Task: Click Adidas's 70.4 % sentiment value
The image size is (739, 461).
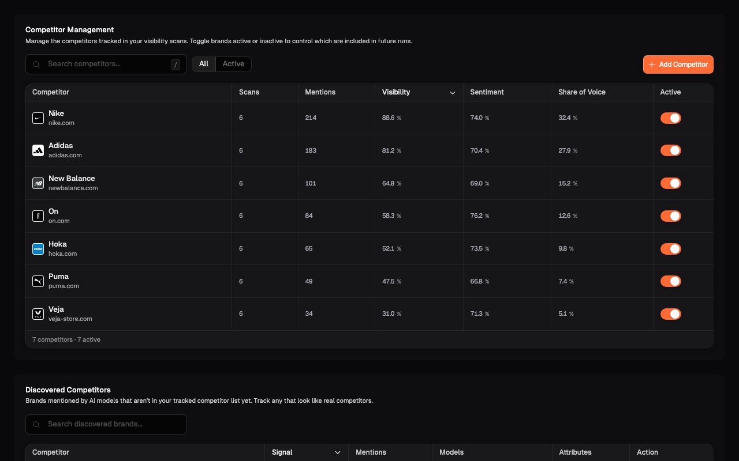Action: point(480,150)
